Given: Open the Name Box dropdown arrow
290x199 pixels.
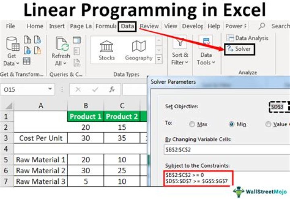Looking at the screenshot, I should [50, 89].
